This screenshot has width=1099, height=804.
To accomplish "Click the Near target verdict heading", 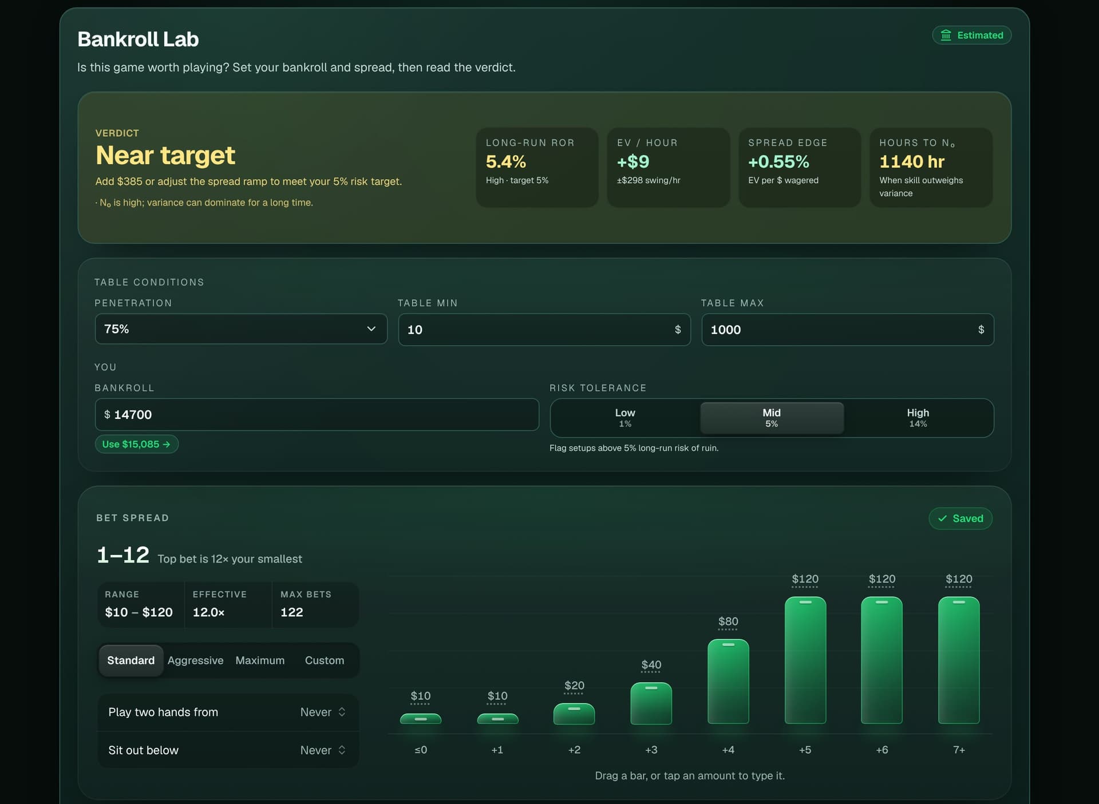I will click(165, 155).
